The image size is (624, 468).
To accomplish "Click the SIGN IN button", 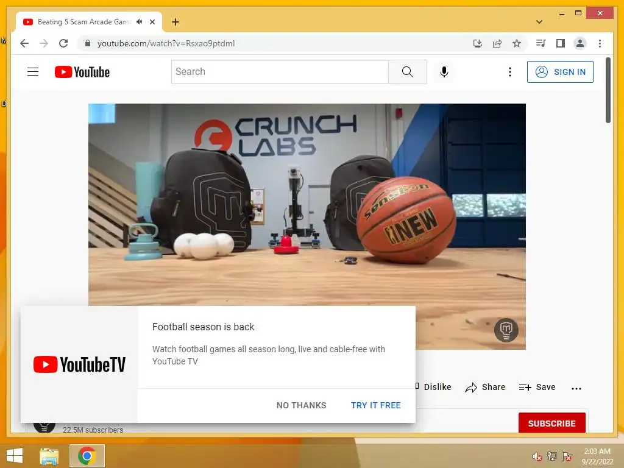I will (560, 72).
